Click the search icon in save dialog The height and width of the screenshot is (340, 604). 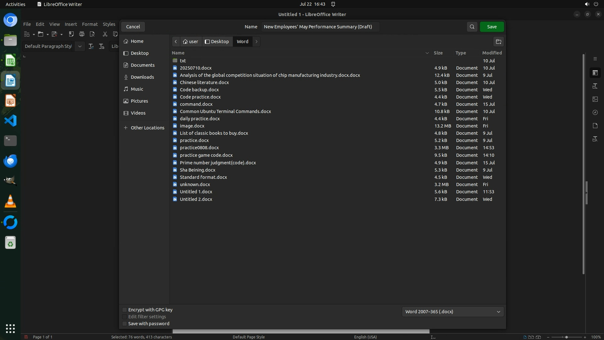point(472,27)
